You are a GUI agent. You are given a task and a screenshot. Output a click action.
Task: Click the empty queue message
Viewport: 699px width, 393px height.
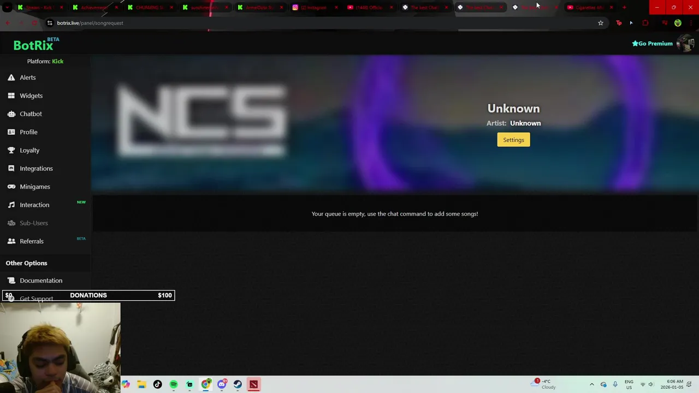point(395,214)
